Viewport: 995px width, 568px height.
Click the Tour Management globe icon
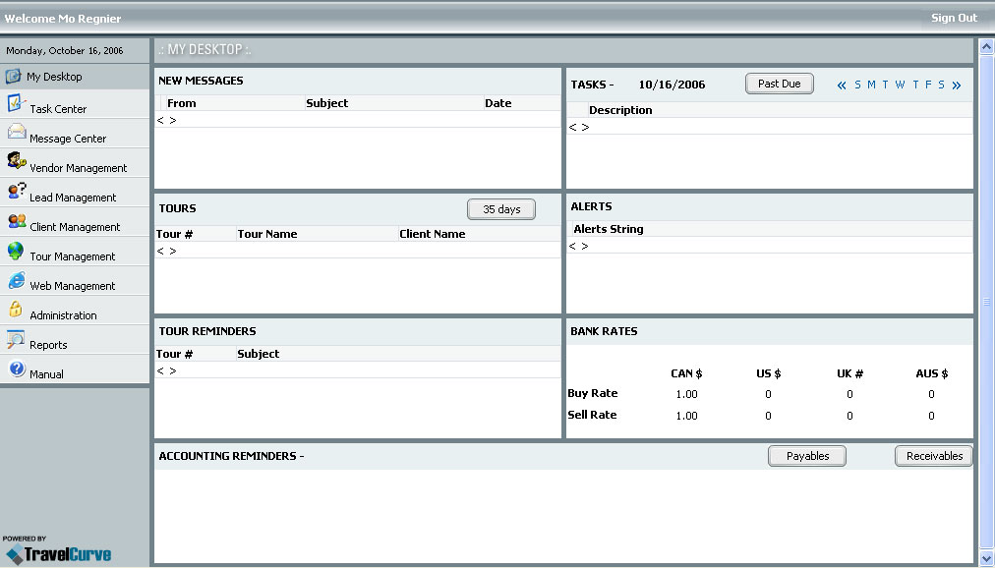[x=16, y=251]
